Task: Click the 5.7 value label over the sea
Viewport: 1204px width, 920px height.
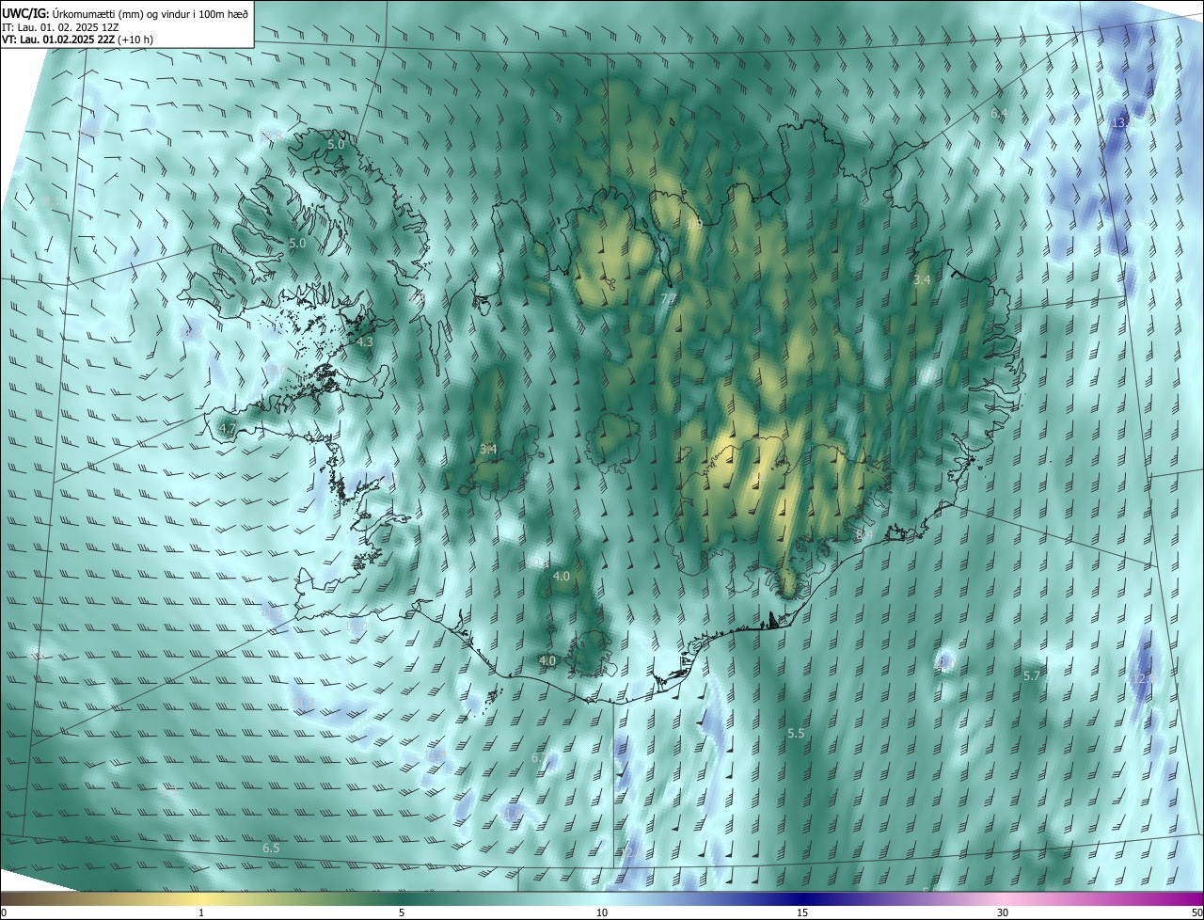Action: click(1032, 676)
